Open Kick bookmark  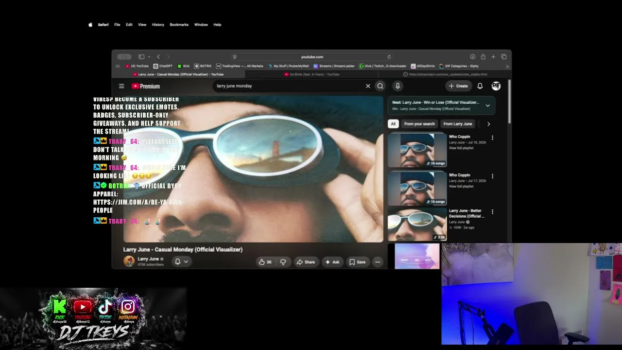(184, 66)
